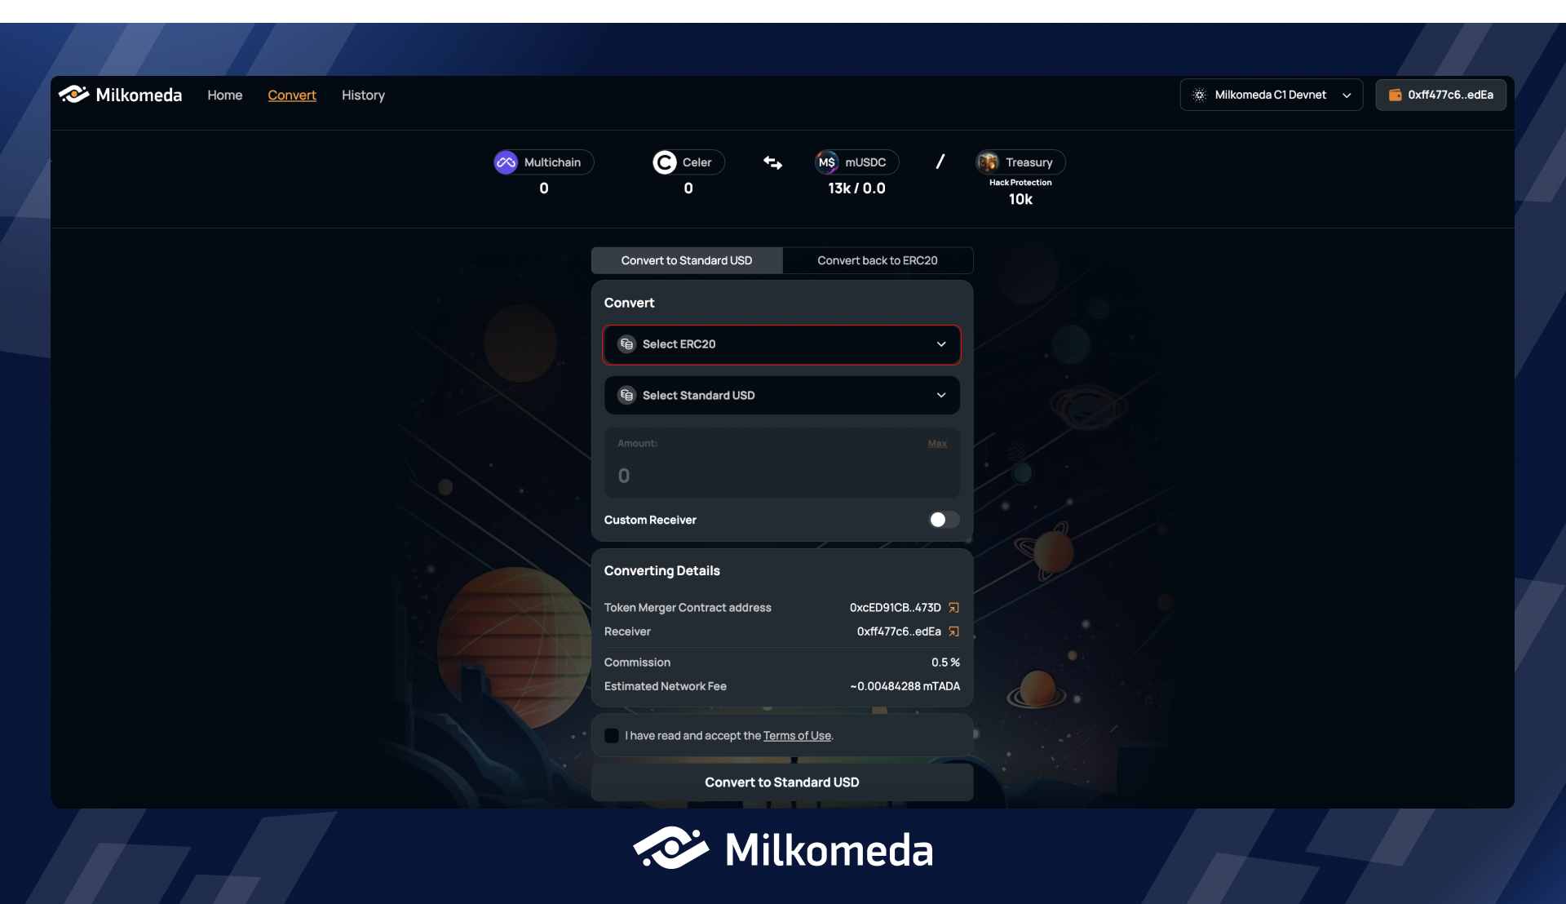Screen dimensions: 1566x904
Task: Click the Hack Protection label
Action: coord(1020,183)
